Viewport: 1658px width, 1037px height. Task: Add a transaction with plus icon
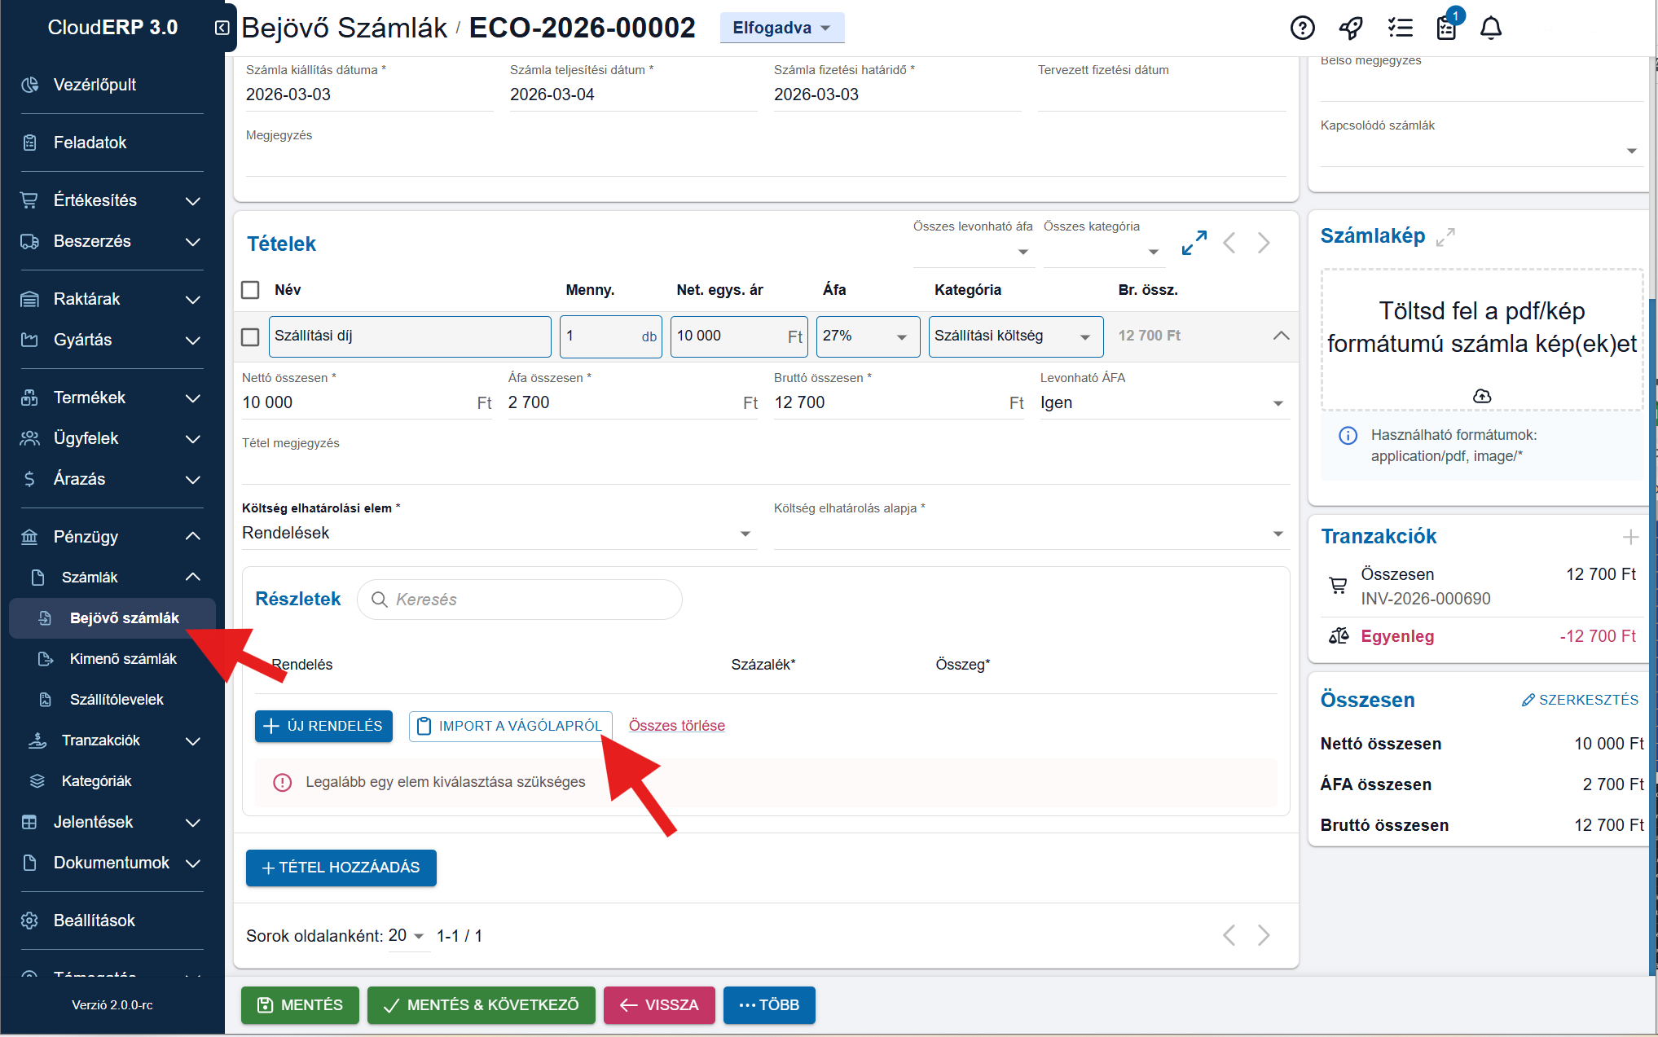(1630, 537)
